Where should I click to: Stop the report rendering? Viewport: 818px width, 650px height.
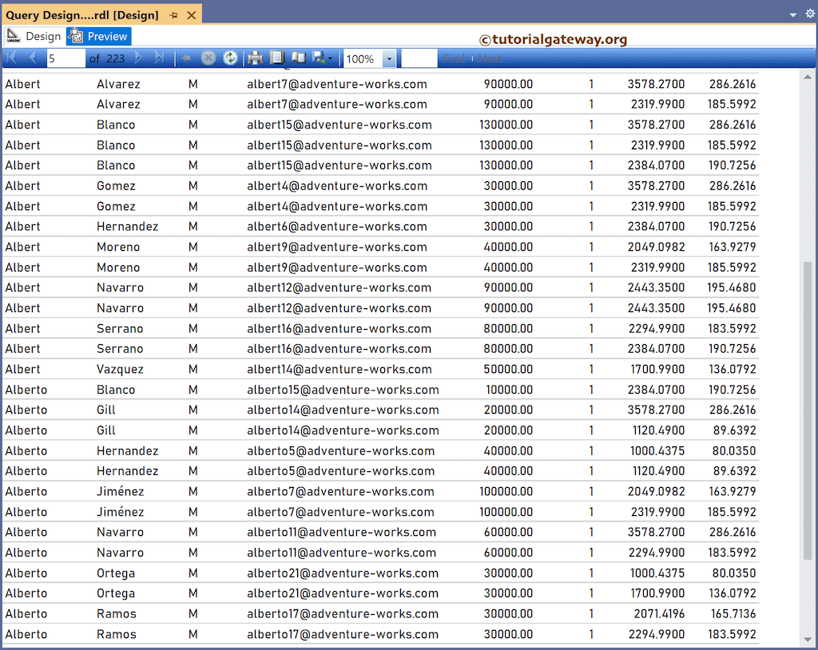tap(208, 57)
